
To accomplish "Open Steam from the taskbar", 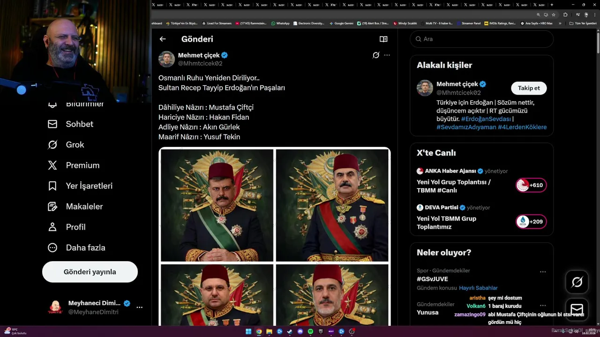I will coord(290,331).
